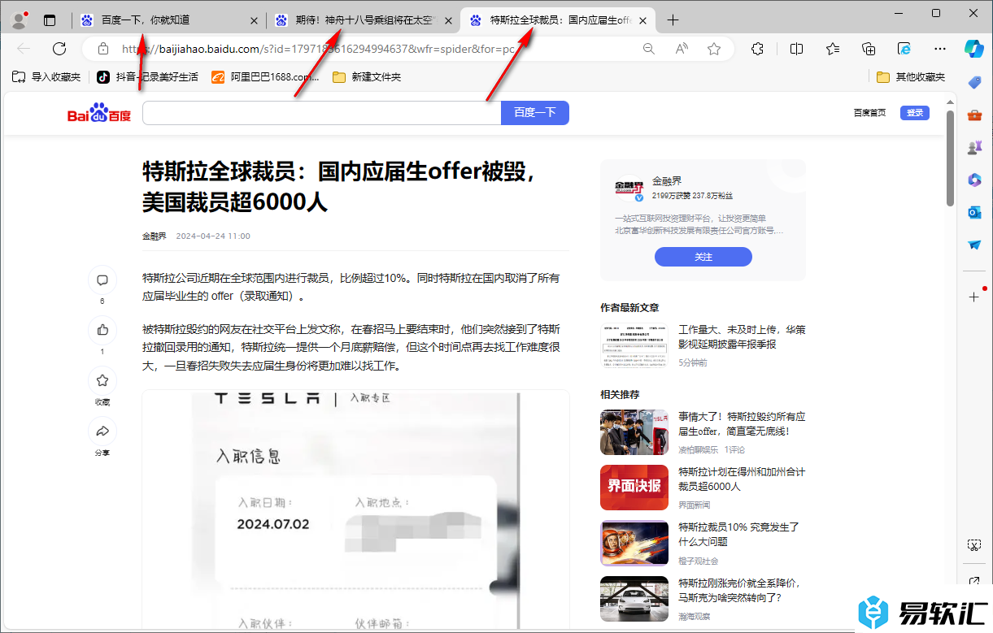This screenshot has height=633, width=993.
Task: Click the address bar URL
Action: 318,49
